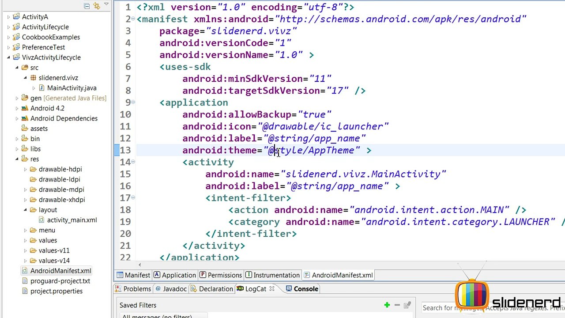Viewport: 565px width, 318px height.
Task: Expand the ActivityA project node
Action: tap(8, 17)
